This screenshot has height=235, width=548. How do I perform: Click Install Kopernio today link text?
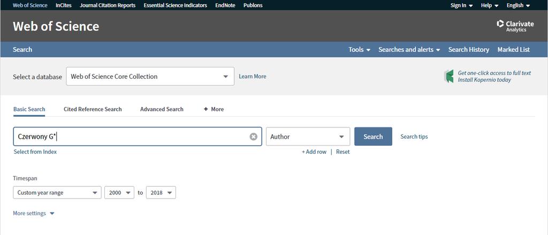pos(485,80)
